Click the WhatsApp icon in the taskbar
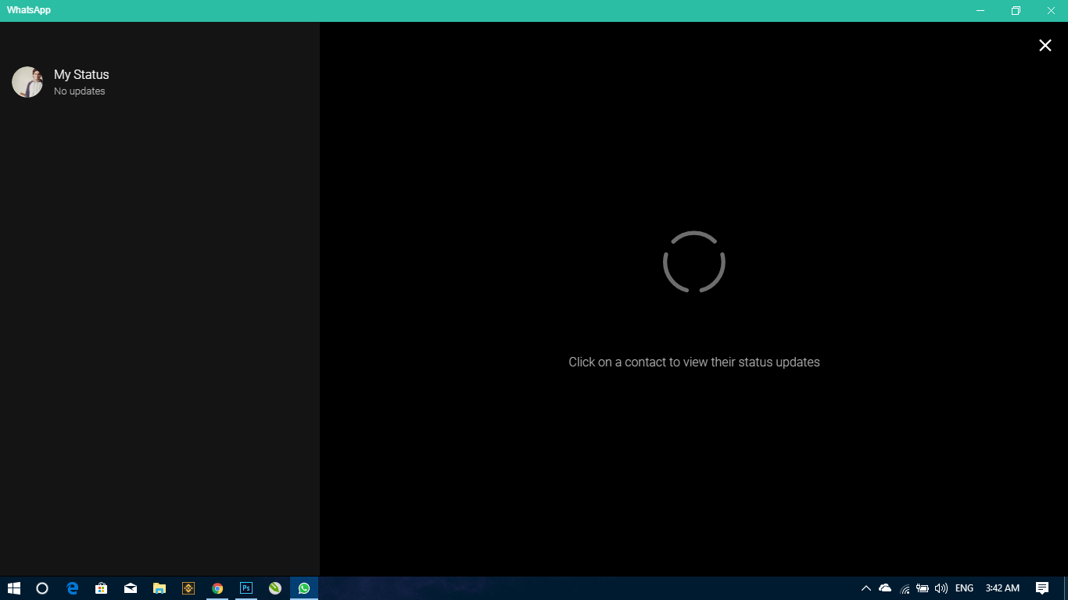This screenshot has height=600, width=1068. click(304, 588)
